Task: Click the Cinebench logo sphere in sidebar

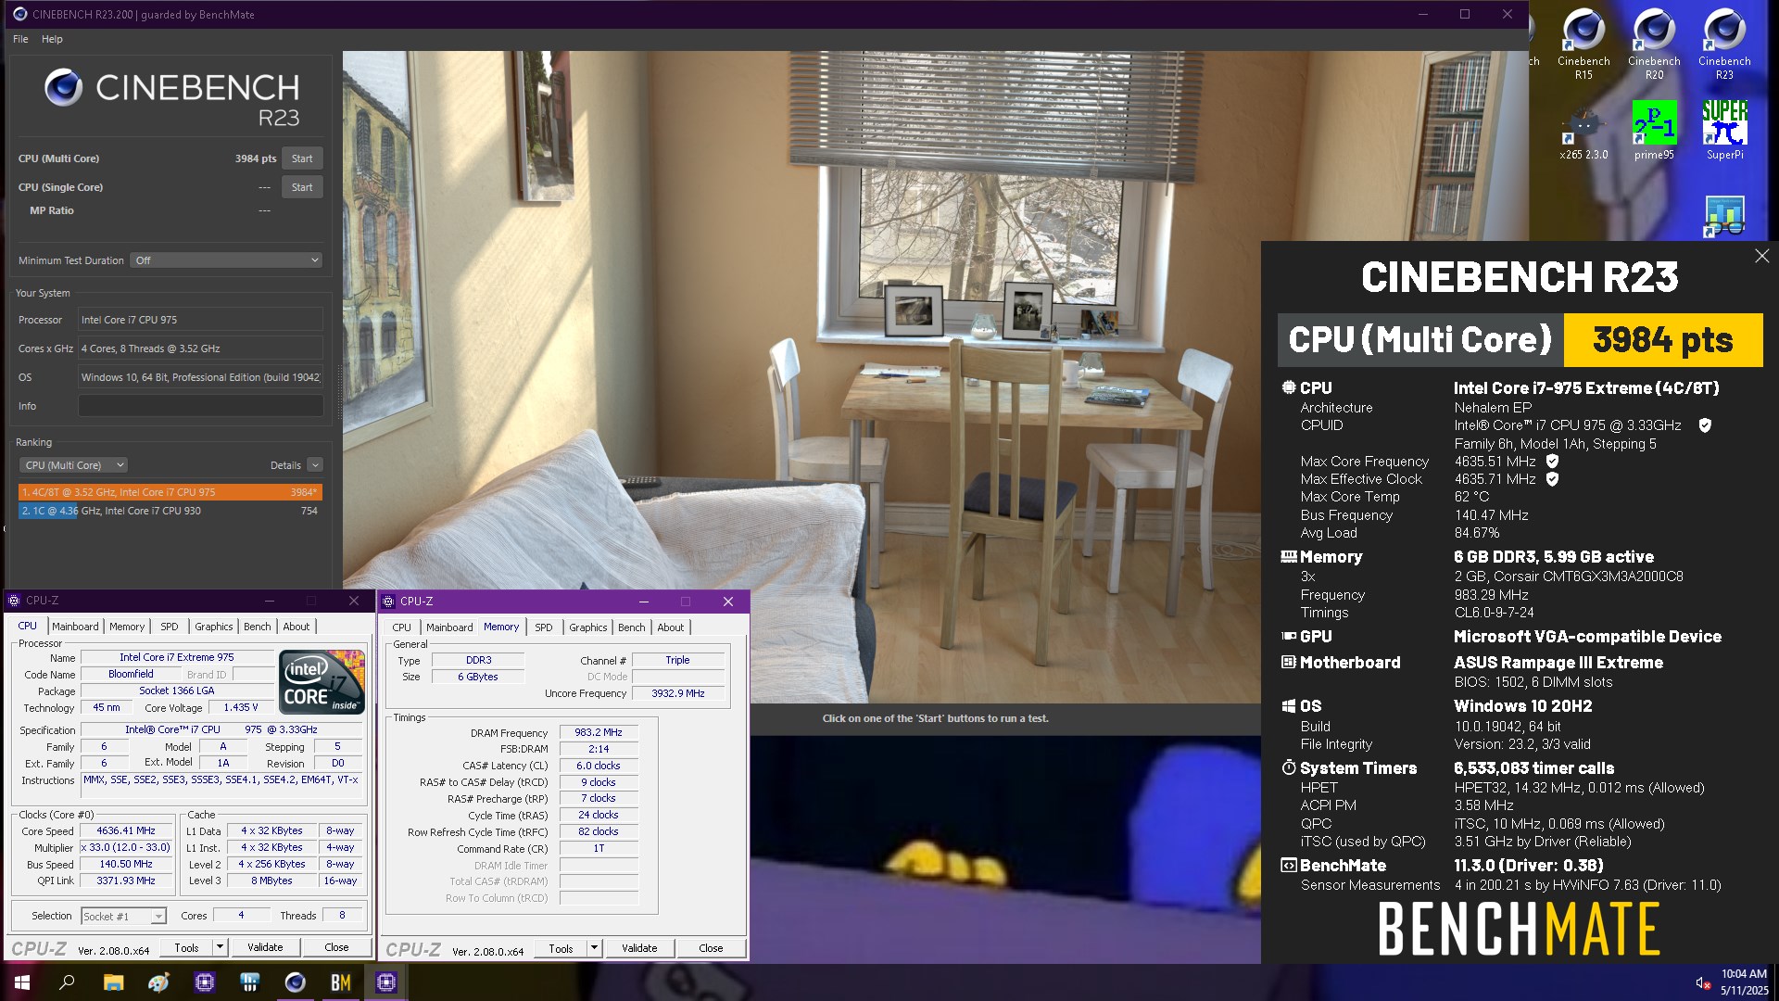Action: (x=64, y=88)
